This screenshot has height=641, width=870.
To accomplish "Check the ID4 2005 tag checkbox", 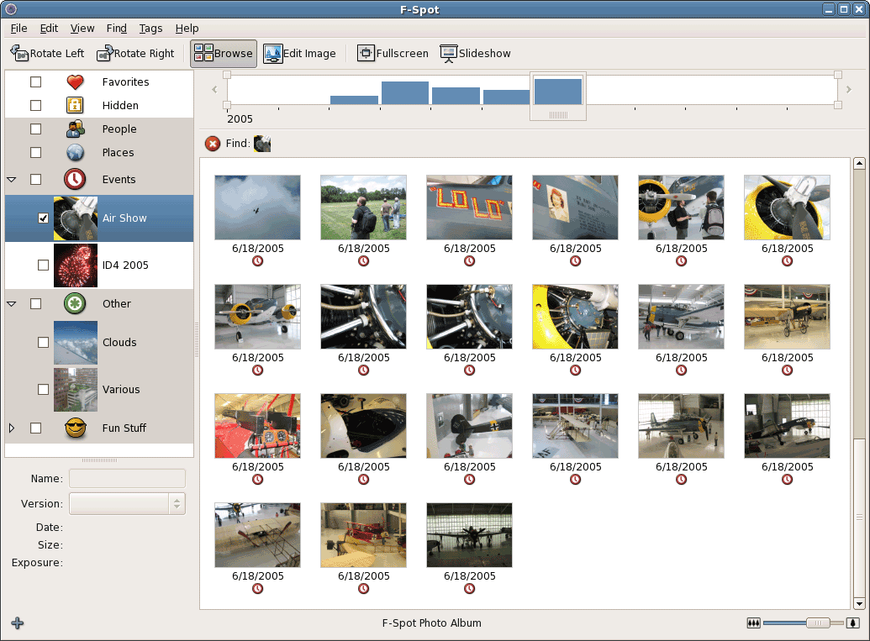I will [43, 265].
